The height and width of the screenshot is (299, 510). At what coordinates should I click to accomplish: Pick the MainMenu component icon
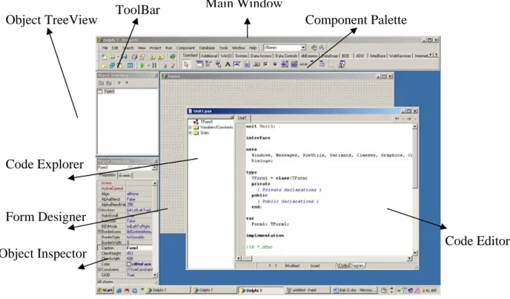click(x=208, y=64)
